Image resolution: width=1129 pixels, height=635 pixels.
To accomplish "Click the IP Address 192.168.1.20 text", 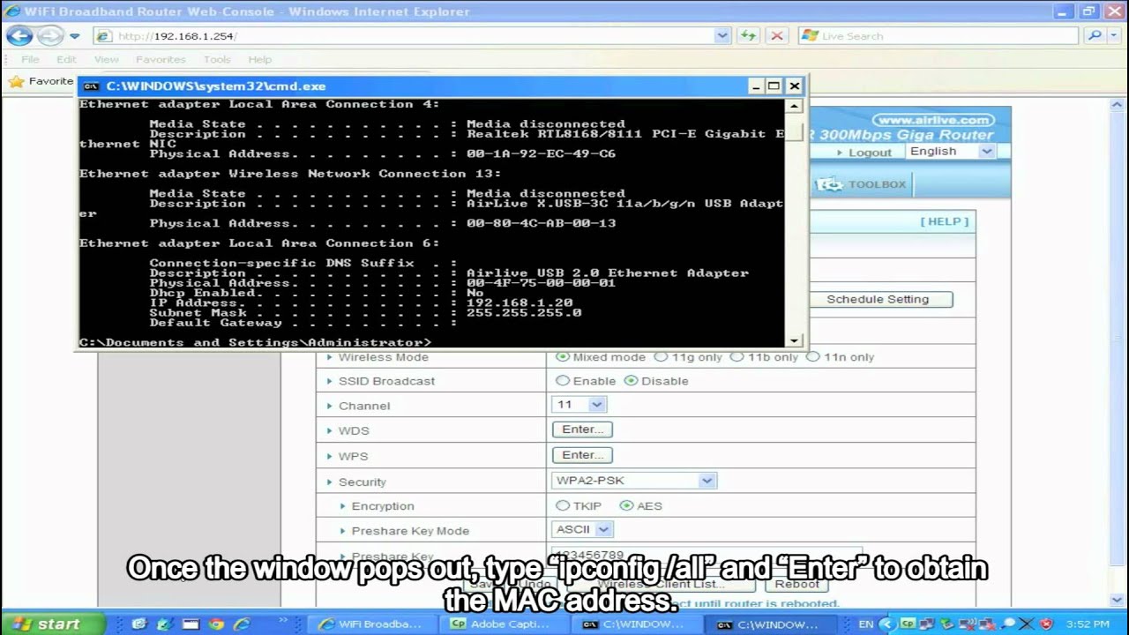I will (519, 303).
